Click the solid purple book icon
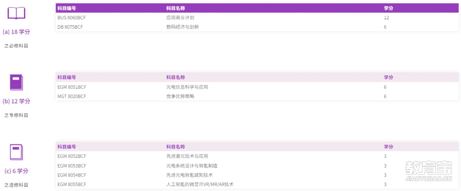This screenshot has width=461, height=191. [16, 82]
